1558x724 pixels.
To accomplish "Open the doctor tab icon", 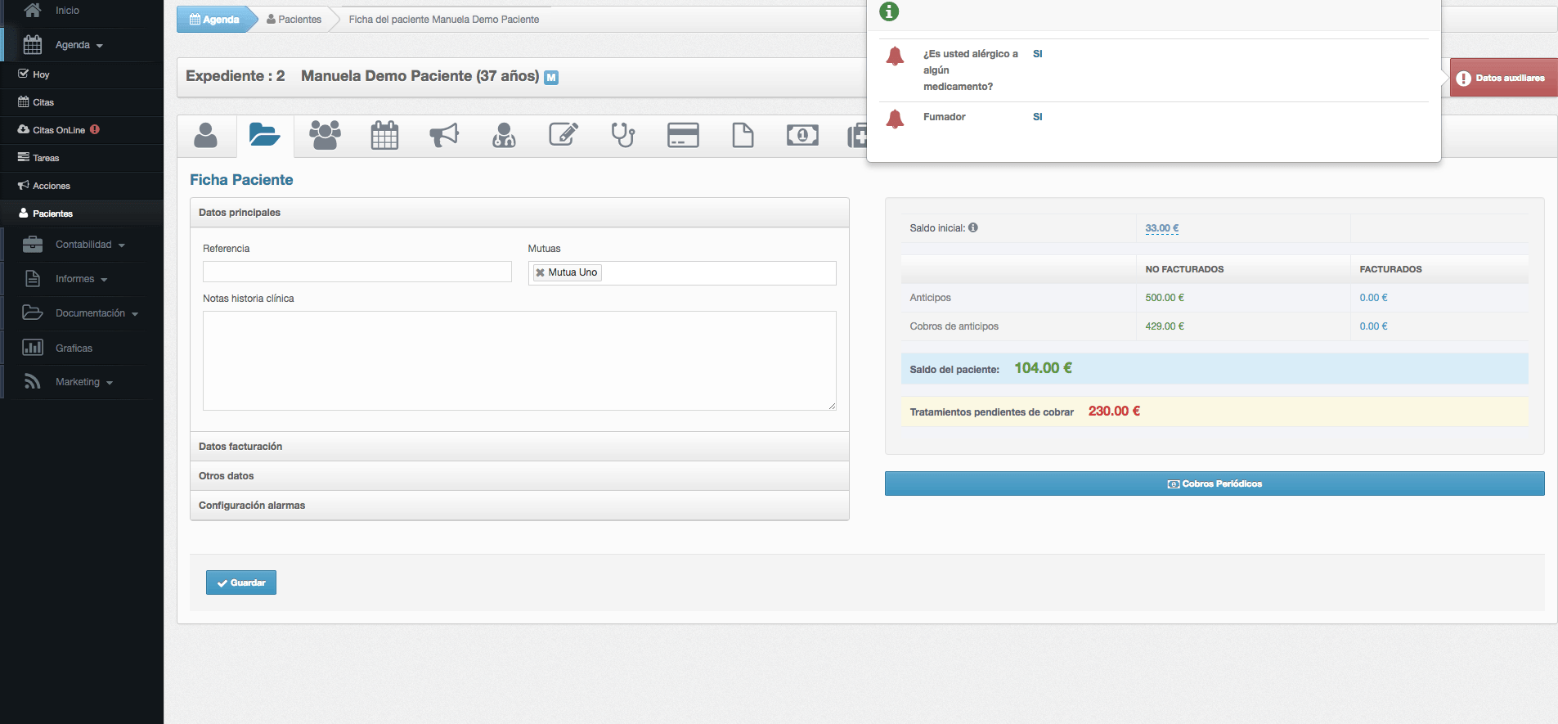I will (x=504, y=135).
